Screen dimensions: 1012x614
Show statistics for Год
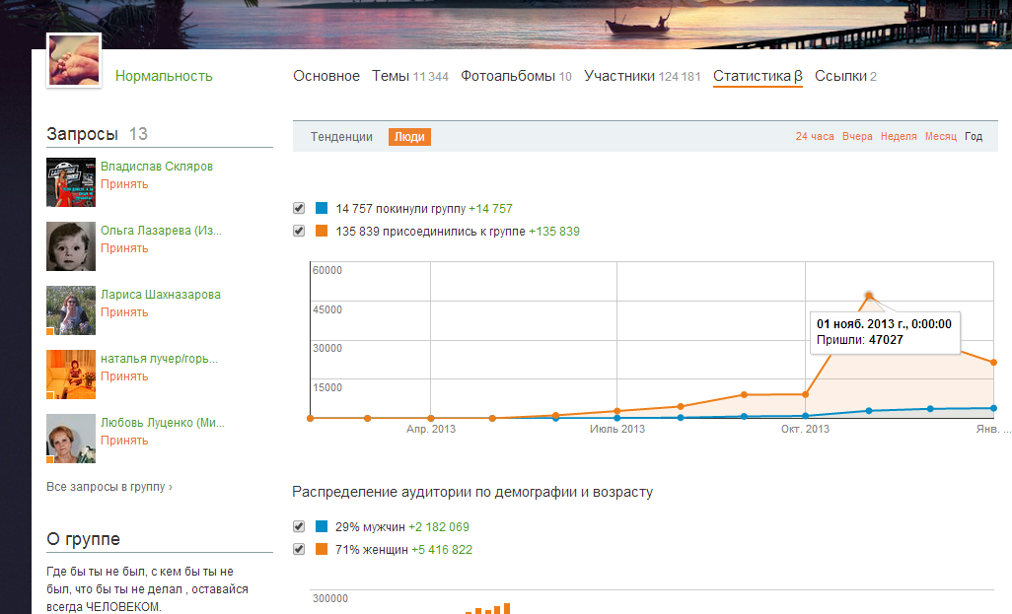974,136
